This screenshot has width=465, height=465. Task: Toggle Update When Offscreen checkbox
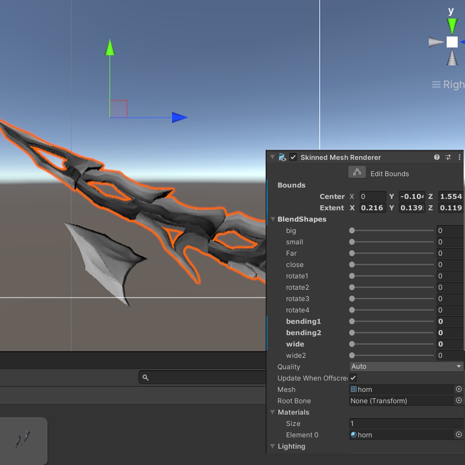click(x=353, y=378)
